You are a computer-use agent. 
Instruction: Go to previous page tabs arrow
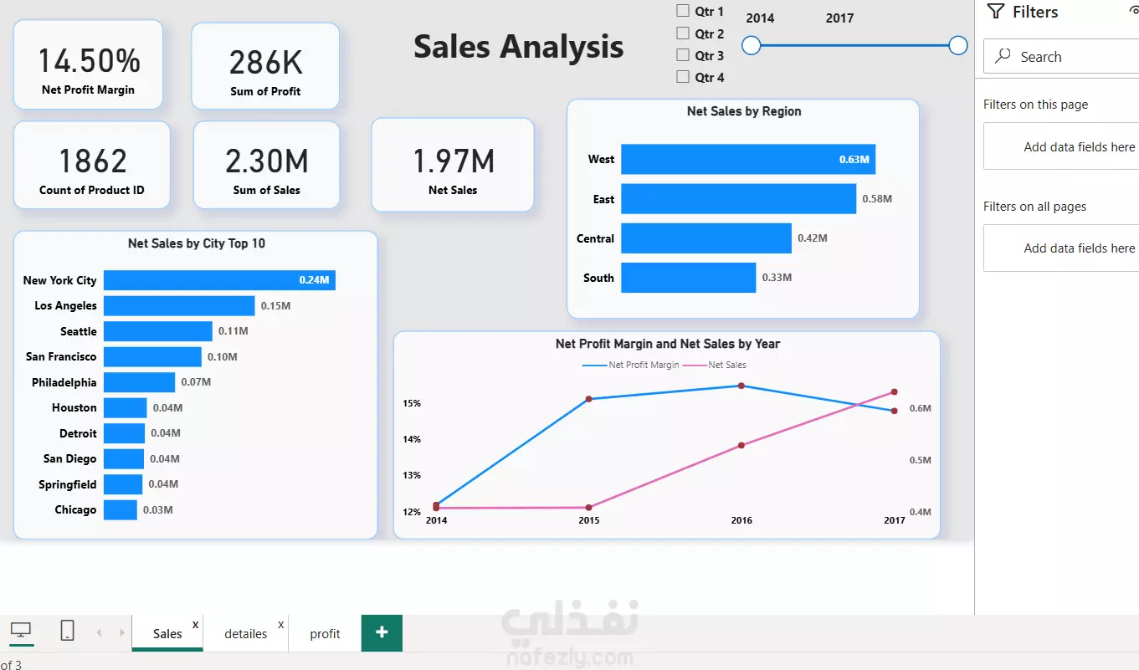click(99, 633)
